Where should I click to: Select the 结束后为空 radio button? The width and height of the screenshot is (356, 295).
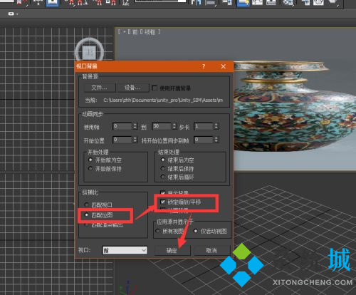[163, 160]
